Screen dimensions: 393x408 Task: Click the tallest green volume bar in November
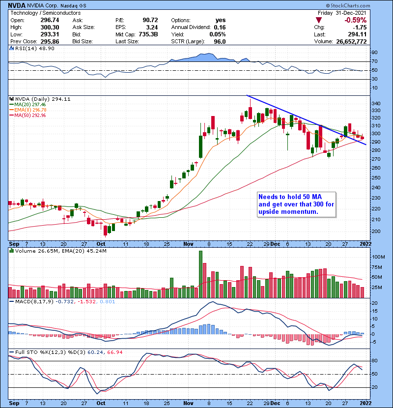200,274
